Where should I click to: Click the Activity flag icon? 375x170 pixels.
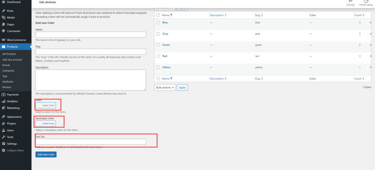point(350,1)
